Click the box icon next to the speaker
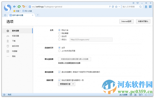 click(x=135, y=95)
